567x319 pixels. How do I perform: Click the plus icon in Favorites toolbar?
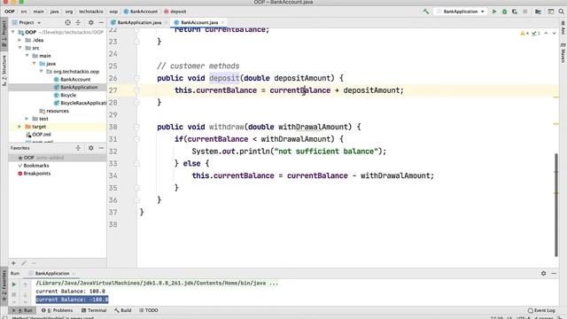(13, 263)
